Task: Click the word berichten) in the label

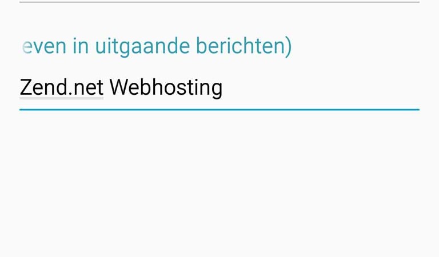Action: click(x=244, y=46)
